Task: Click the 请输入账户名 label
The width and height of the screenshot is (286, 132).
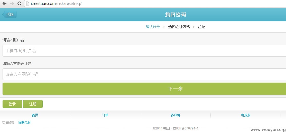Action: point(14,40)
